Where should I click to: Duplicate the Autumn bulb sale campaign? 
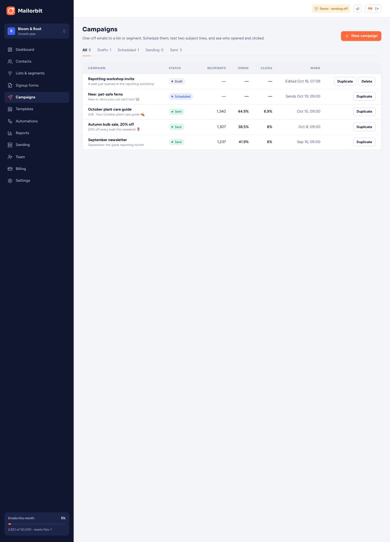pos(364,127)
